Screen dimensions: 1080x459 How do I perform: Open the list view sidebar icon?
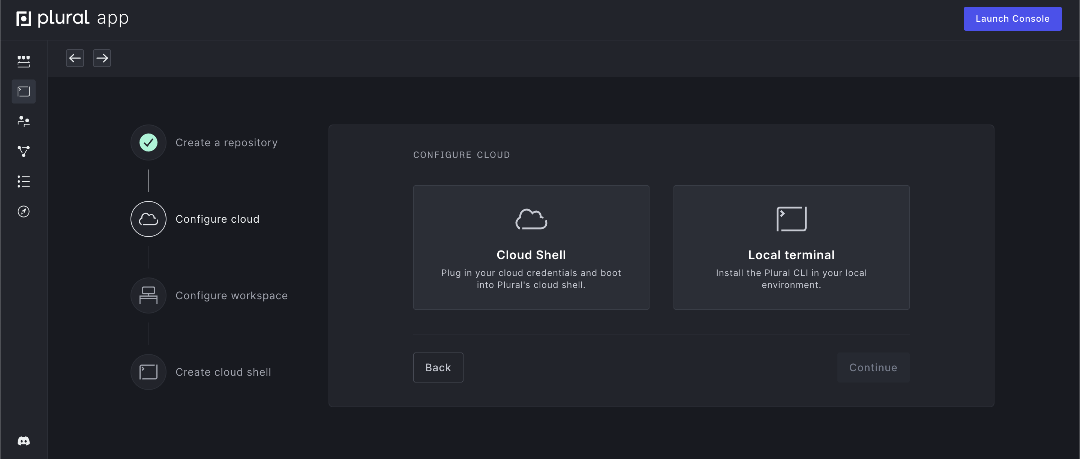click(x=24, y=181)
